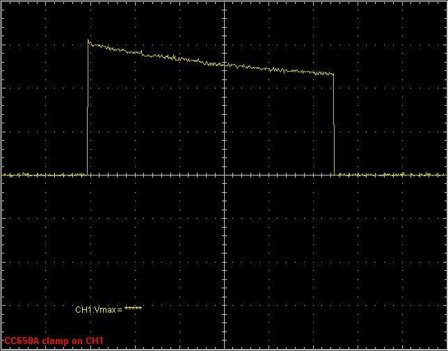The height and width of the screenshot is (351, 448).
Task: Click the midpoint of the rising edge line
Action: [x=88, y=108]
